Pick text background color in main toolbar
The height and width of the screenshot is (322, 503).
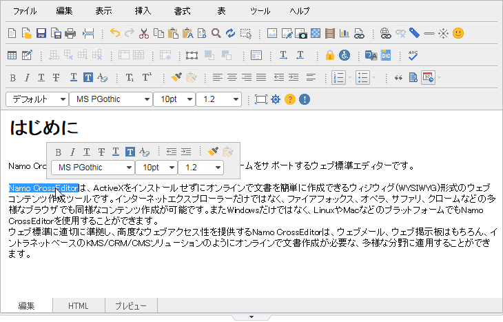88,77
